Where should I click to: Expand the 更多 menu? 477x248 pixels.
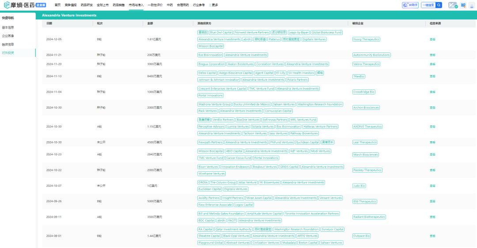coord(214,5)
